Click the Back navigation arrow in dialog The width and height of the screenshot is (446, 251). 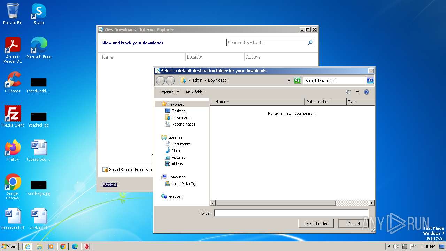[160, 81]
